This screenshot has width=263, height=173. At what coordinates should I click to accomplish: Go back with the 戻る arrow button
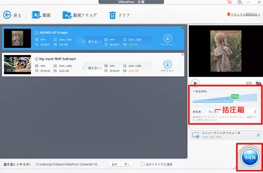point(7,15)
